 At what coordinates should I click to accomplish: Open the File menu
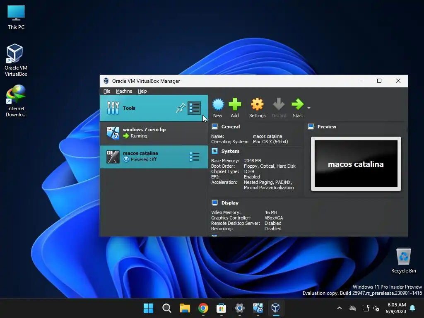tap(107, 91)
